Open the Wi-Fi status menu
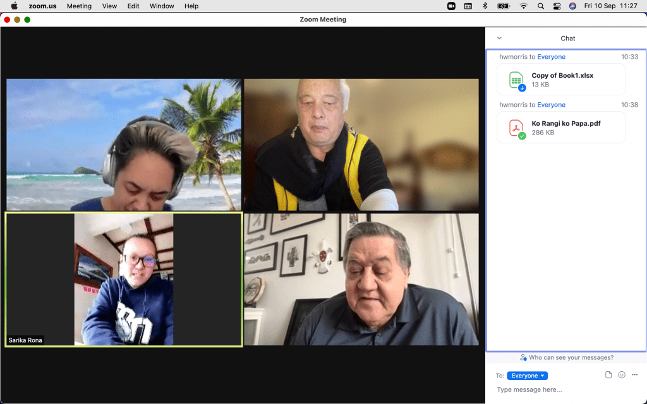Image resolution: width=647 pixels, height=404 pixels. 523,6
